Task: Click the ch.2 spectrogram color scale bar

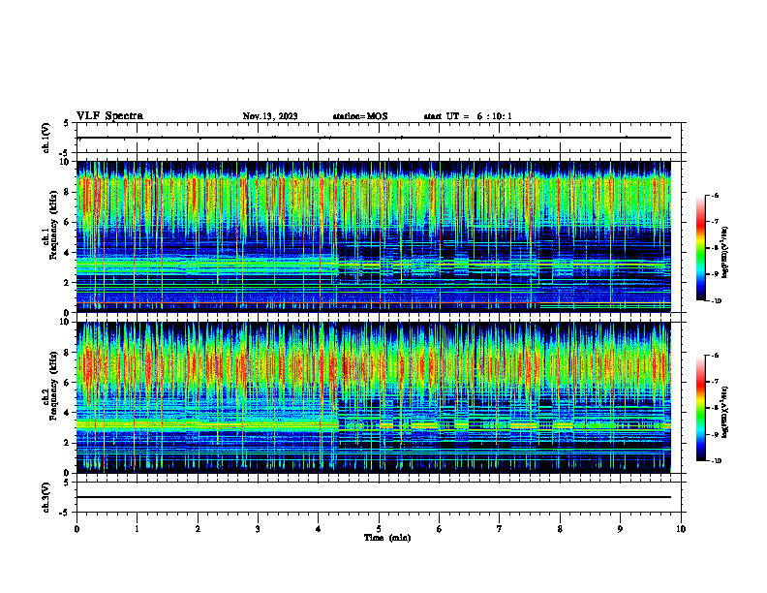Action: (700, 408)
